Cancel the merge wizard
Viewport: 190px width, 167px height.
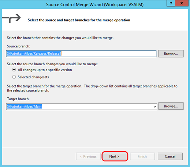tap(170, 156)
